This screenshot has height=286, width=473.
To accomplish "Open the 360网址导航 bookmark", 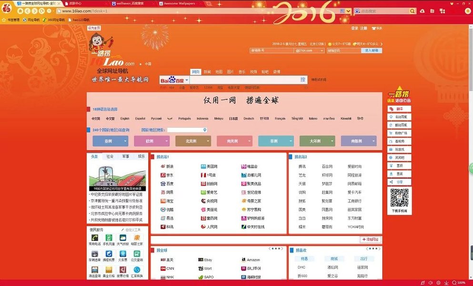I will pos(54,20).
